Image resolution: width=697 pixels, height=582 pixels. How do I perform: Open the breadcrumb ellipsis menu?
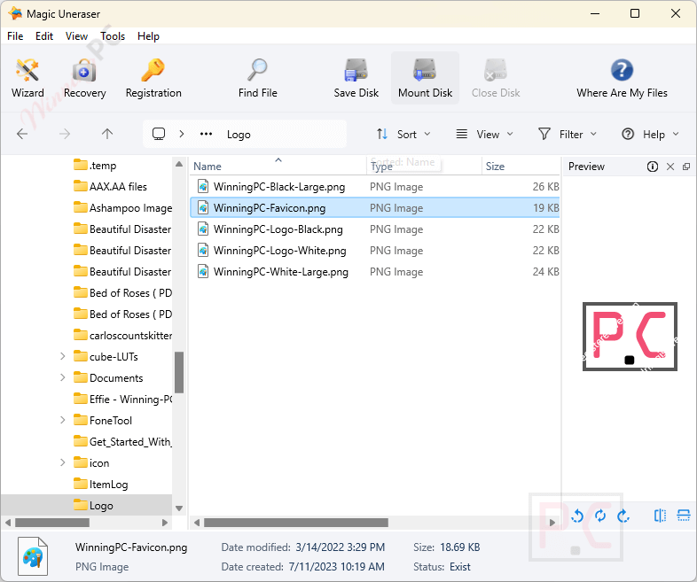tap(207, 134)
